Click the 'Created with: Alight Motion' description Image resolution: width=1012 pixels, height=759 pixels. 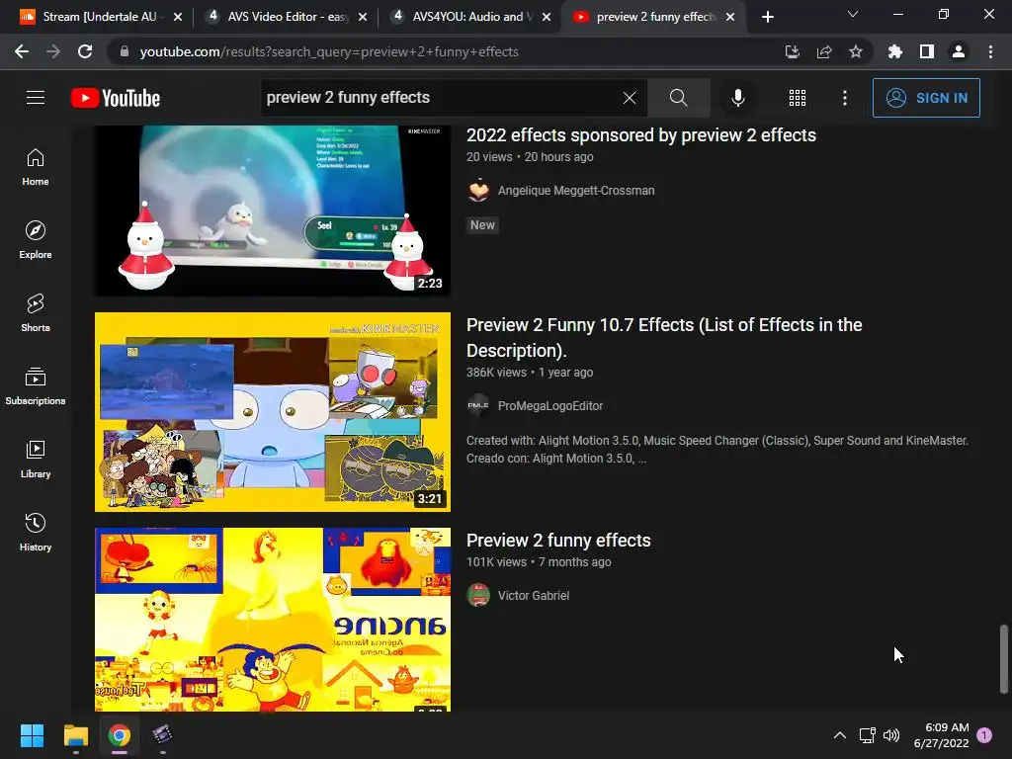(717, 450)
